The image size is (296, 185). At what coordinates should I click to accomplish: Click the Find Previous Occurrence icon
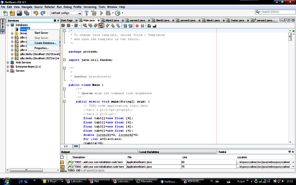pos(90,26)
